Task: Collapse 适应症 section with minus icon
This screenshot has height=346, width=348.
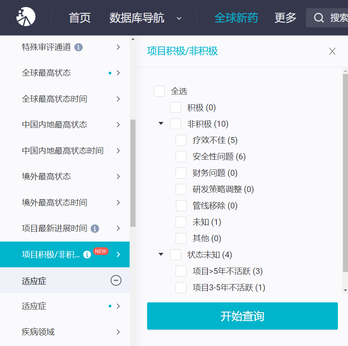Action: [116, 281]
